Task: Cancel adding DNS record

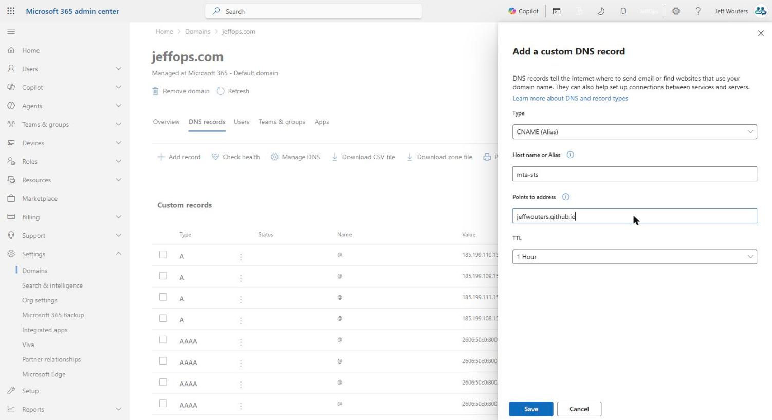Action: pos(579,409)
